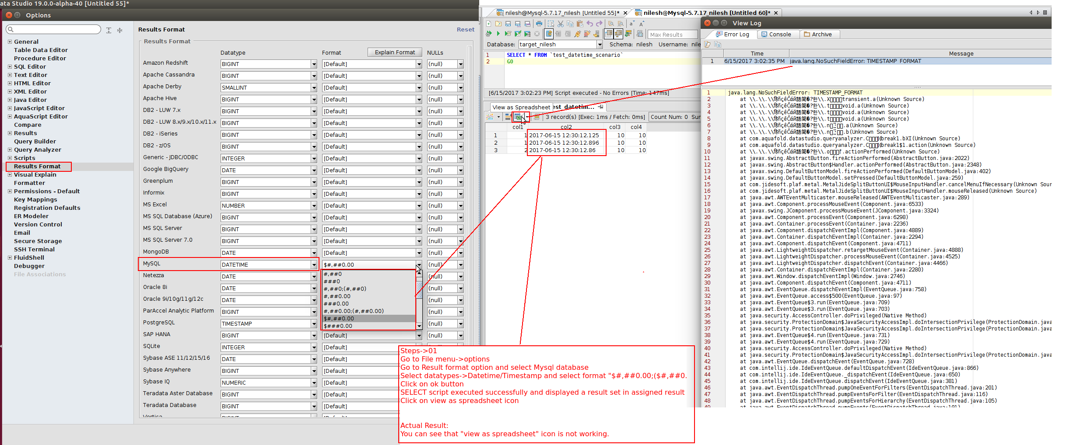Open Results Format in the options tree
The image size is (1070, 445).
[37, 167]
